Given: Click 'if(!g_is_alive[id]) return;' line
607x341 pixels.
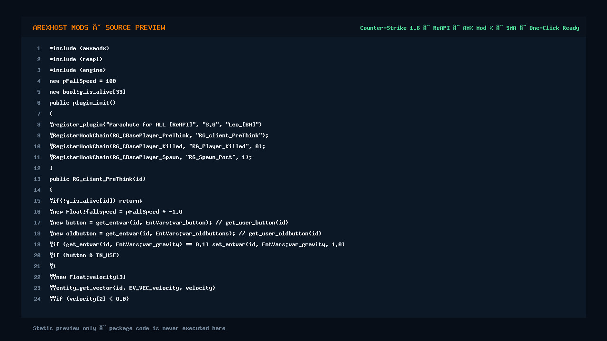Looking at the screenshot, I should click(96, 201).
